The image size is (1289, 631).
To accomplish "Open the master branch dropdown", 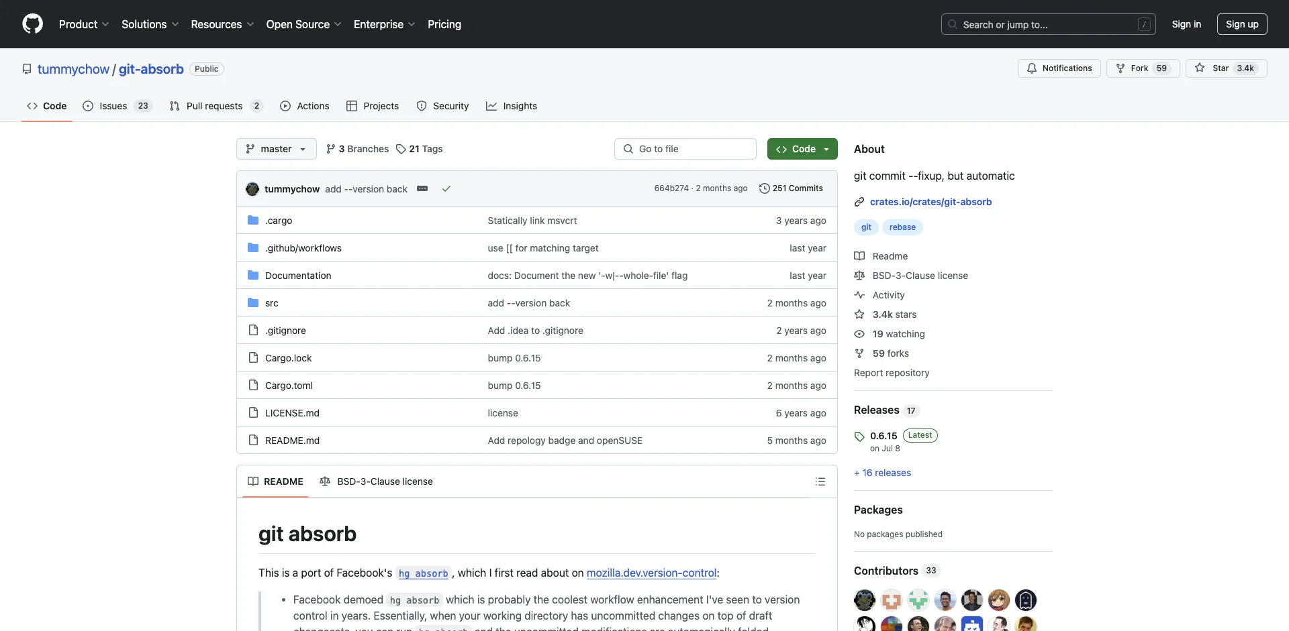I will 277,149.
